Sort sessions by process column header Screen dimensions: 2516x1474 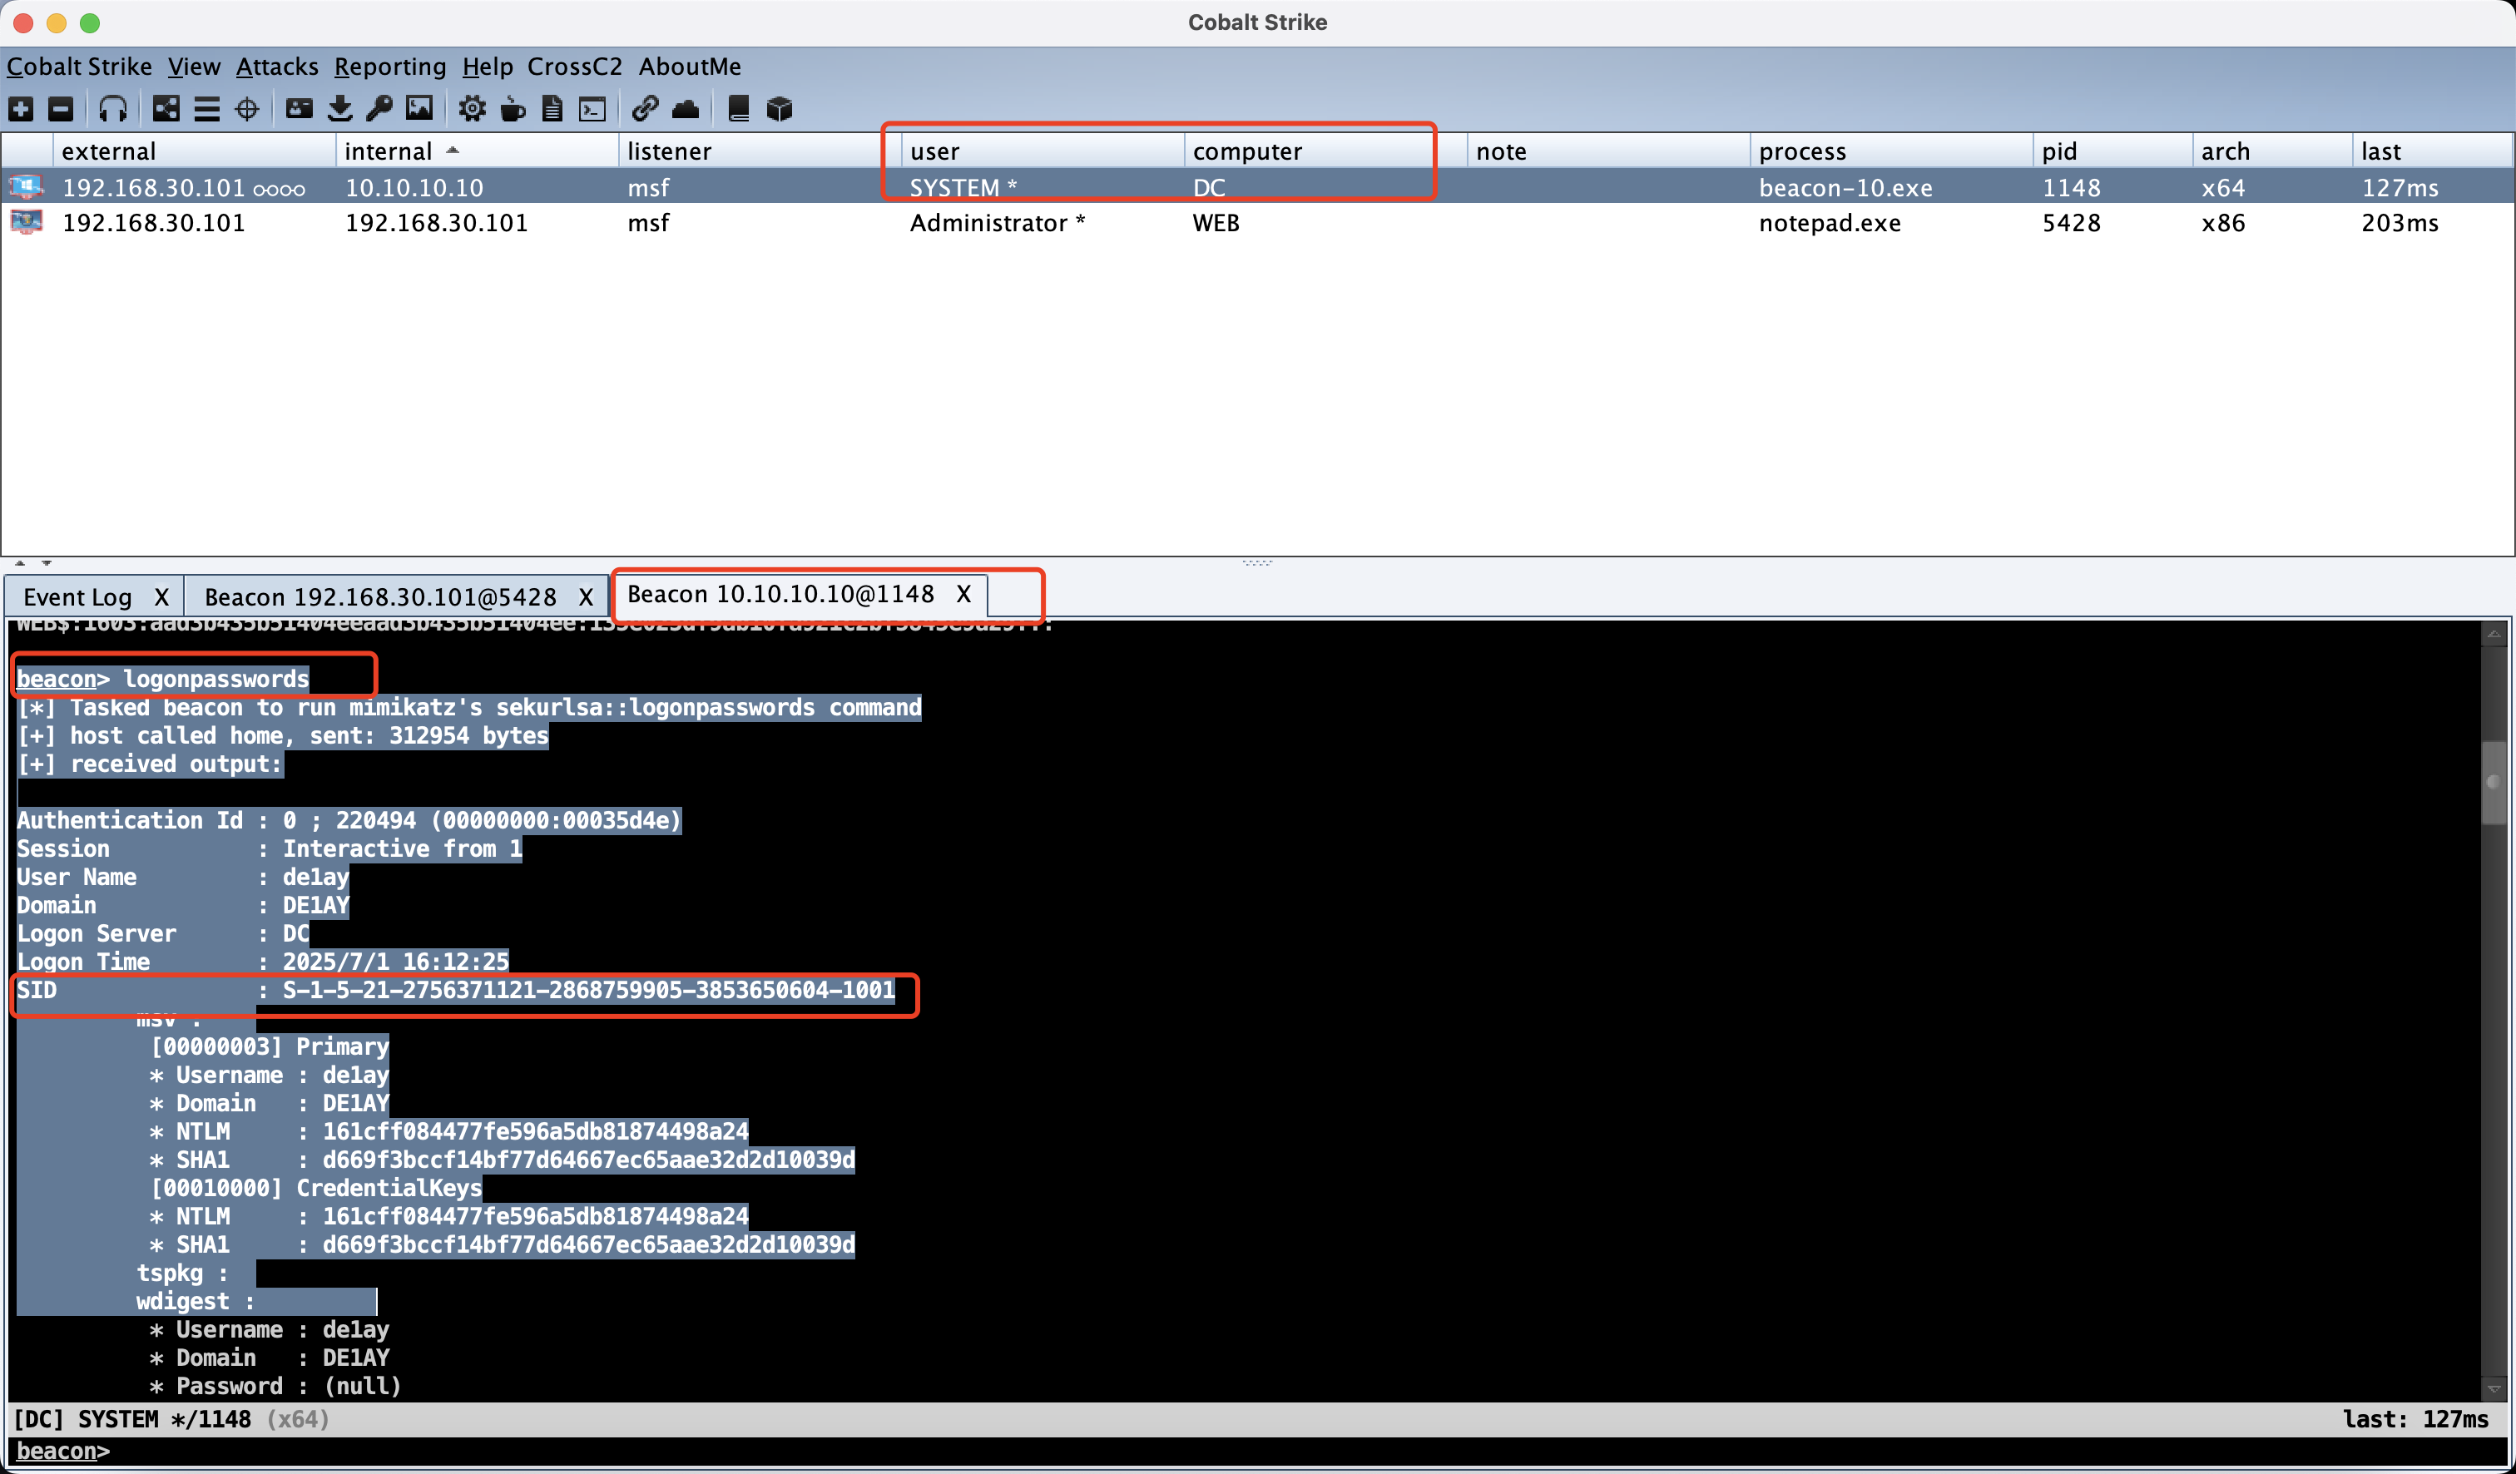click(x=1891, y=151)
